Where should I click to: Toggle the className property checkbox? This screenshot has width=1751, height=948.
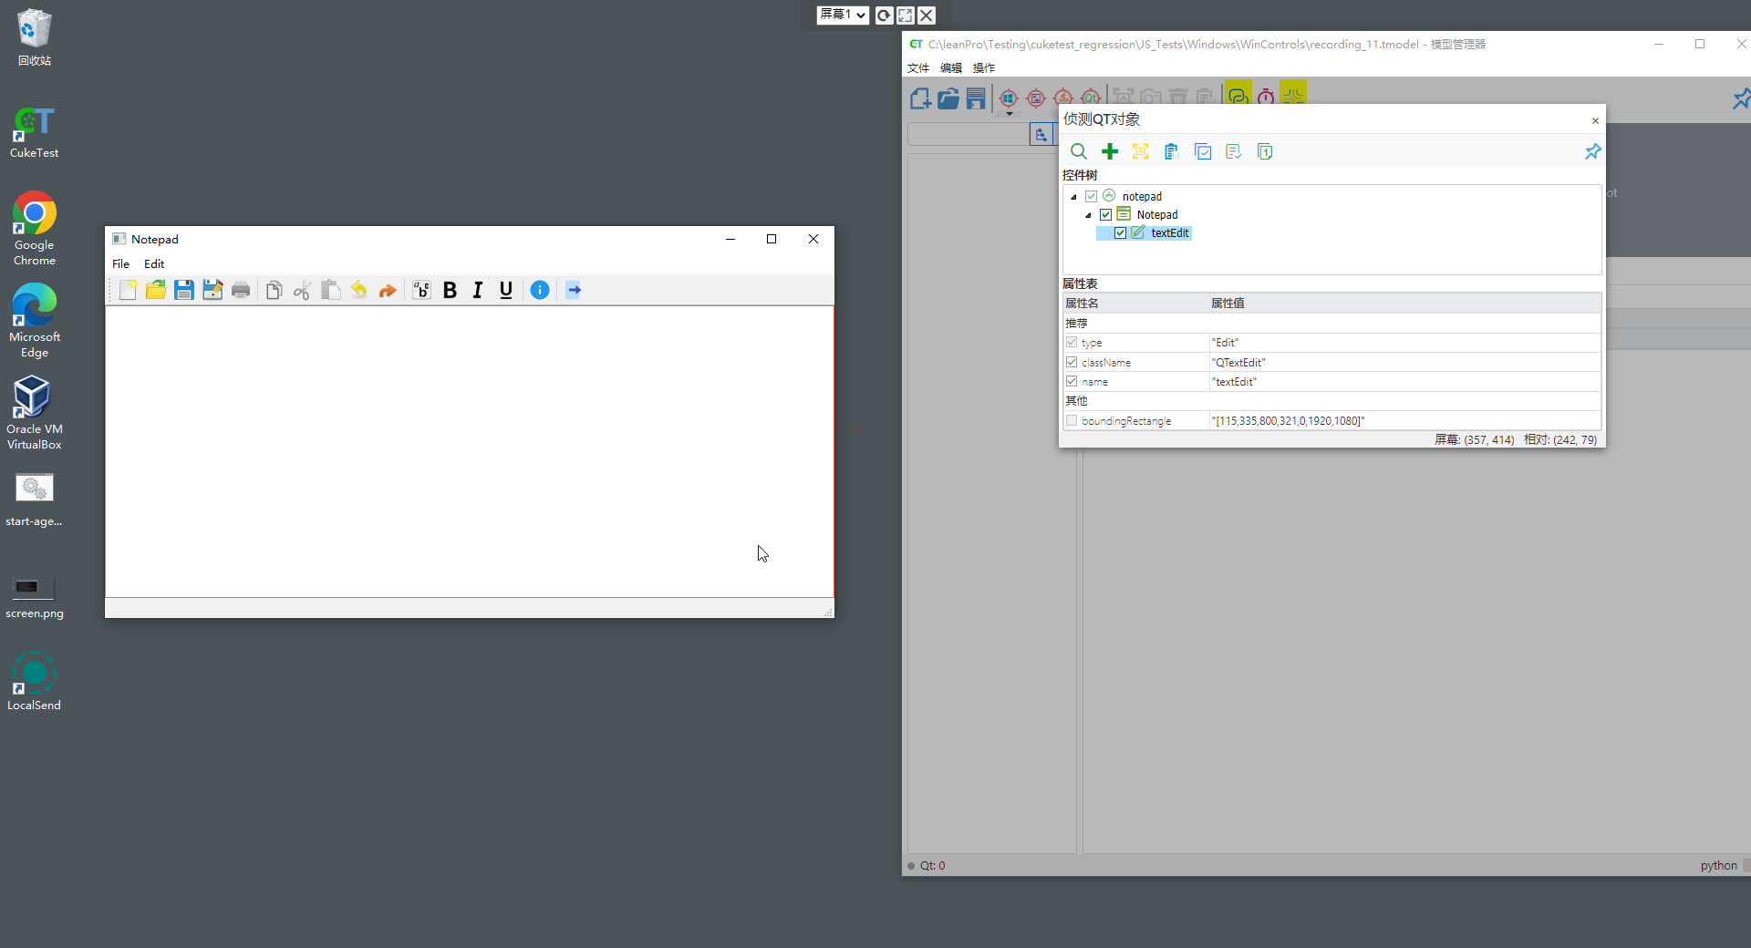[1072, 363]
